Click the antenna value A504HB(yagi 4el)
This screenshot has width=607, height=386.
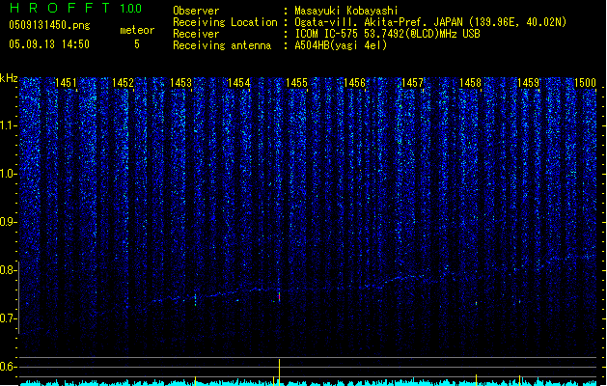(x=341, y=45)
